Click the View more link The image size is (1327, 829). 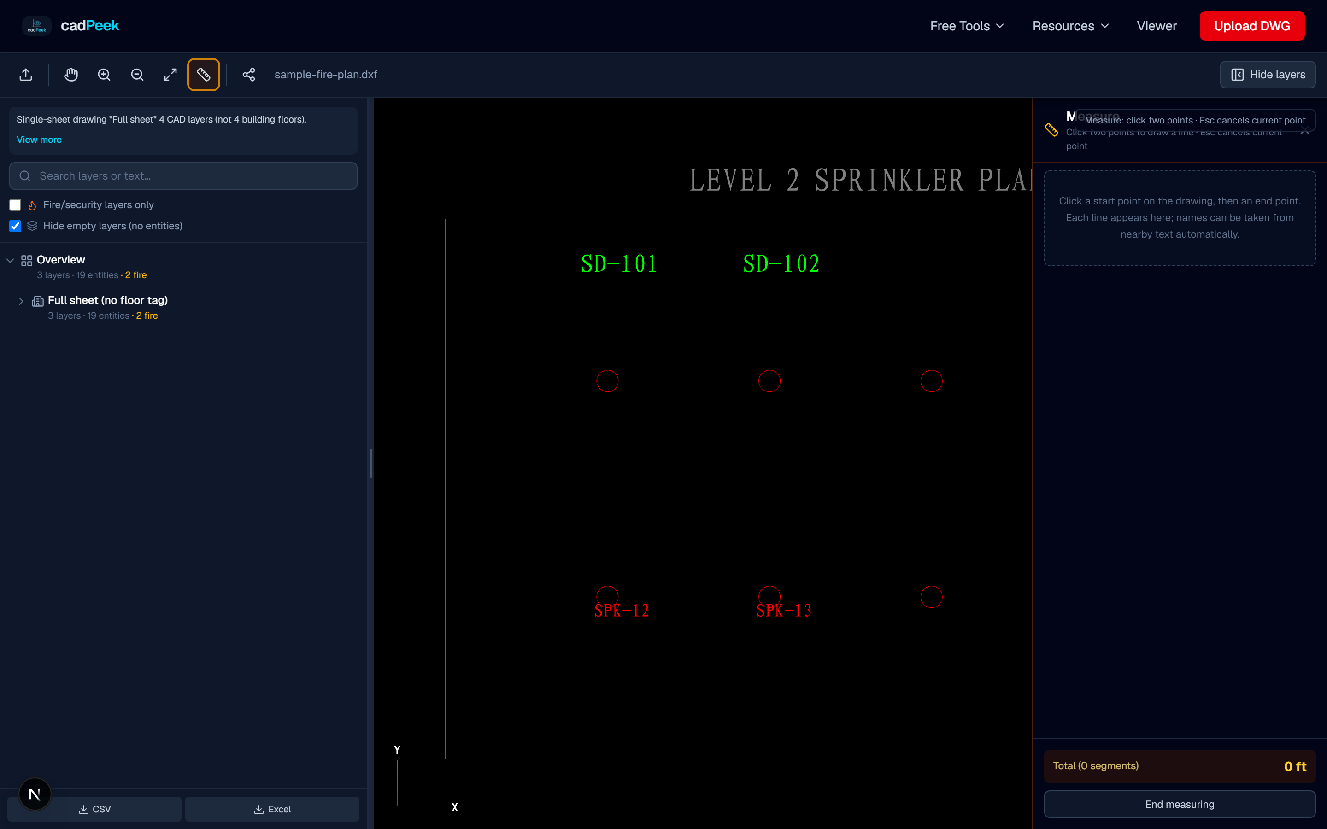pos(39,140)
